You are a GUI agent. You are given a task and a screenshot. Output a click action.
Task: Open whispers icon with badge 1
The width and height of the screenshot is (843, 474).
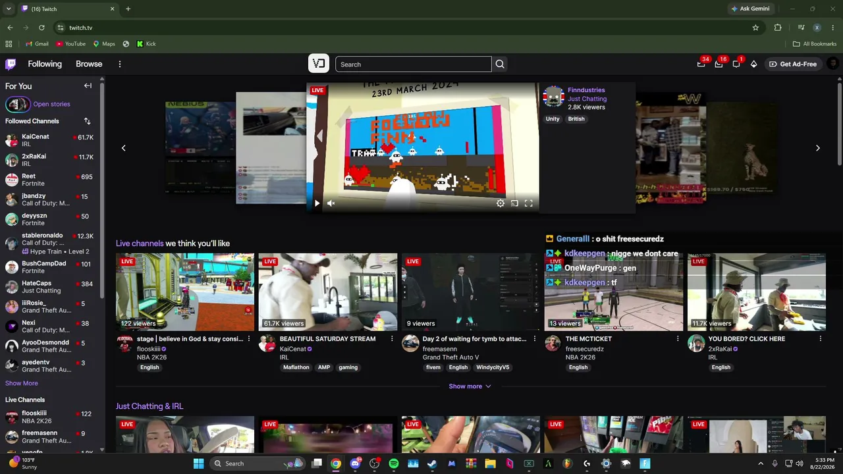tap(736, 64)
